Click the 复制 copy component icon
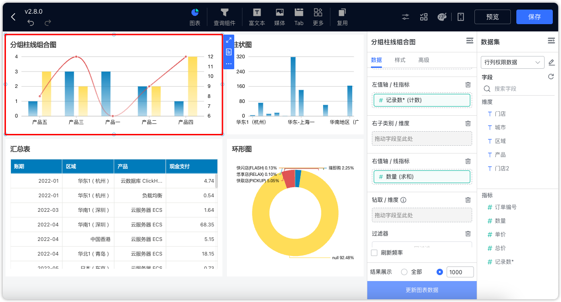The width and height of the screenshot is (561, 302). 342,17
